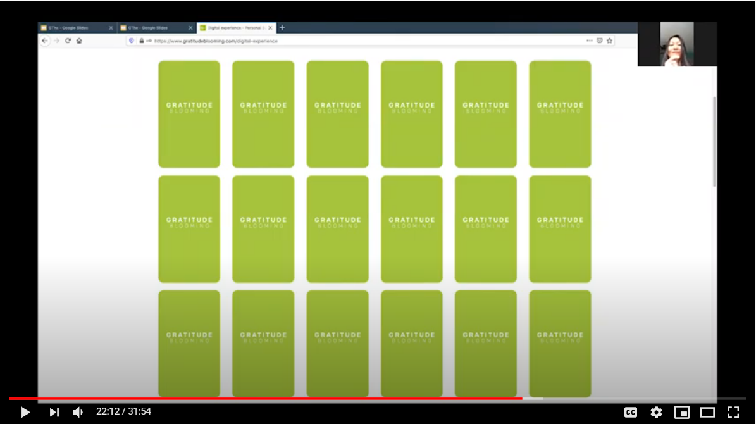The height and width of the screenshot is (424, 756).
Task: Open the tracking protection shield icon
Action: 131,41
